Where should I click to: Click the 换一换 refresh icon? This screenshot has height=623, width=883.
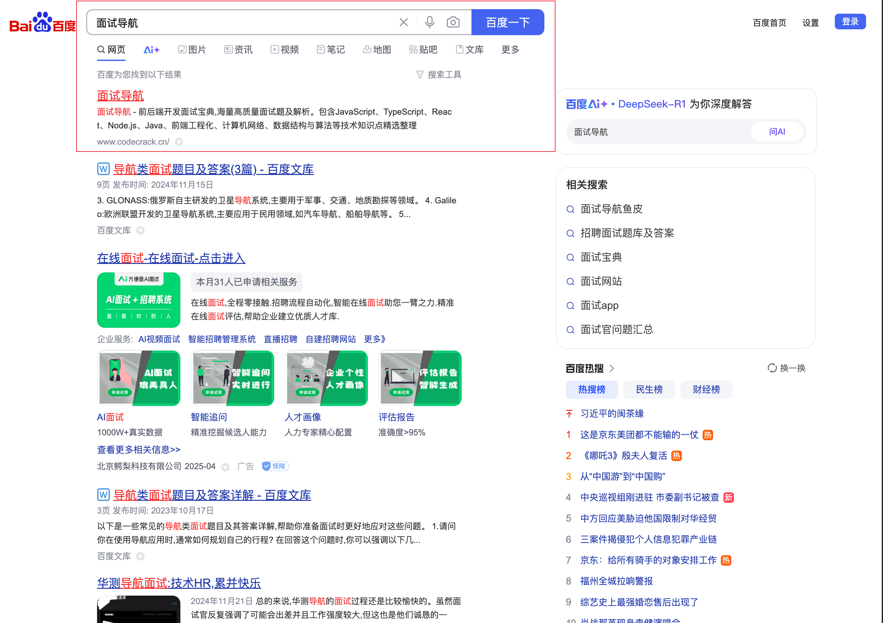click(x=772, y=368)
